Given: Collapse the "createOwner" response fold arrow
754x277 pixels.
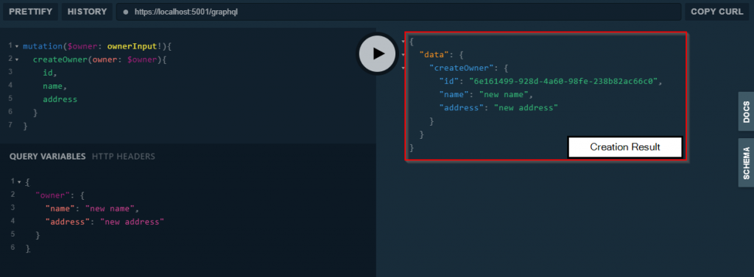Looking at the screenshot, I should [x=403, y=68].
